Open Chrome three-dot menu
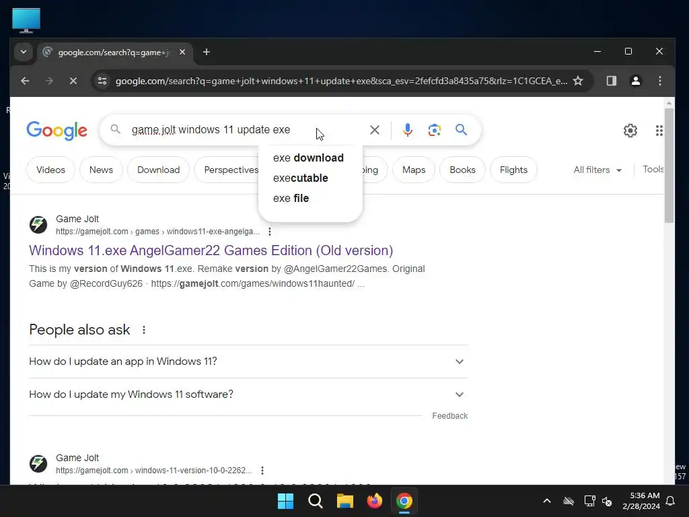The height and width of the screenshot is (517, 689). click(660, 81)
